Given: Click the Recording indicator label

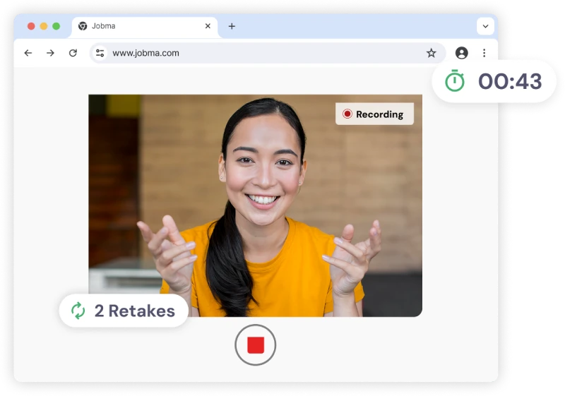Looking at the screenshot, I should click(374, 114).
